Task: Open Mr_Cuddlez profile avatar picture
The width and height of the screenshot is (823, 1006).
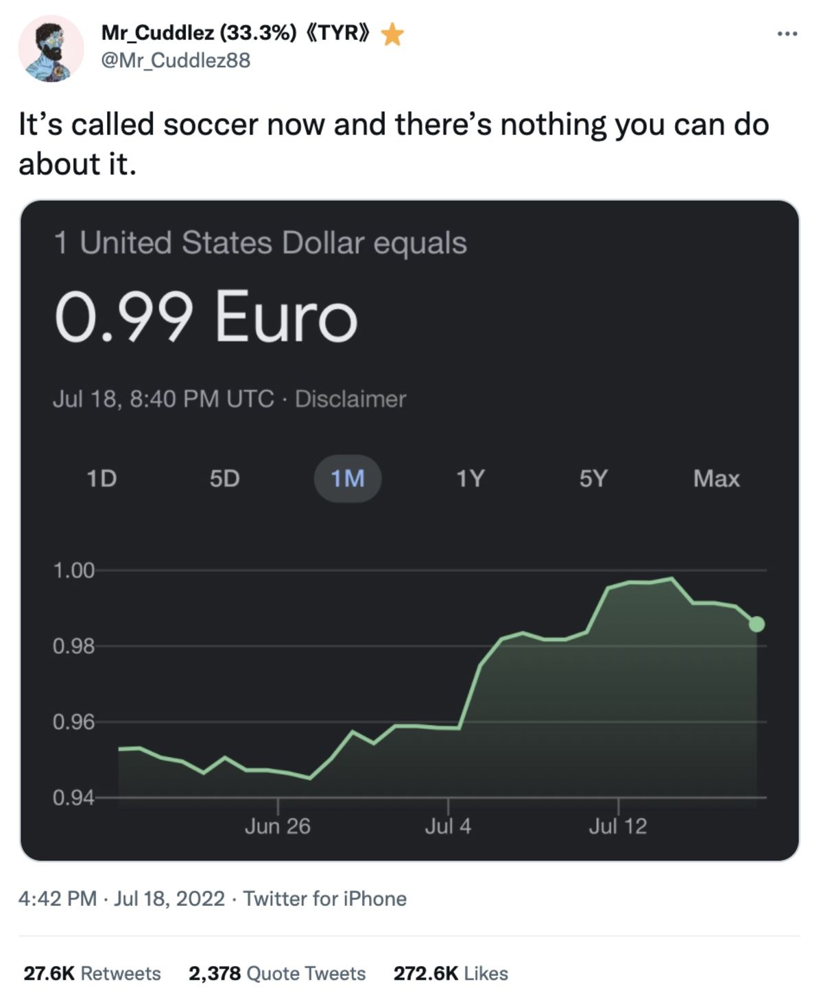Action: click(x=51, y=49)
